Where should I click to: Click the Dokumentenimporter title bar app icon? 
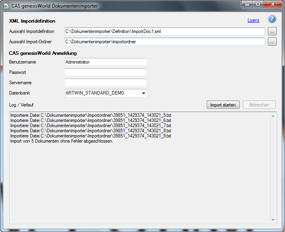(x=6, y=6)
